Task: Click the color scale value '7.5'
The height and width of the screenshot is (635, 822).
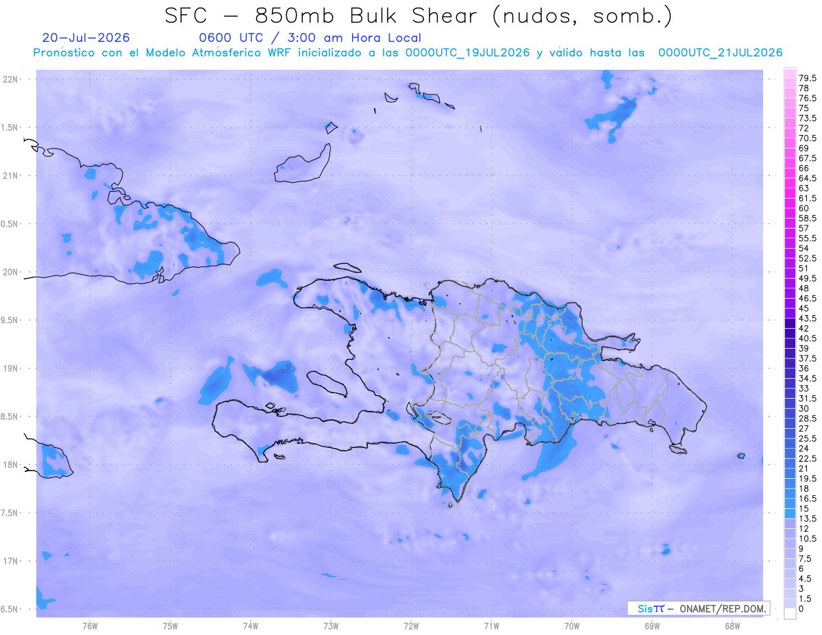Action: tap(806, 558)
